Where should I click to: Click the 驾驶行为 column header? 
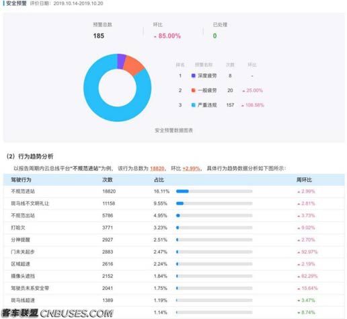[21, 180]
